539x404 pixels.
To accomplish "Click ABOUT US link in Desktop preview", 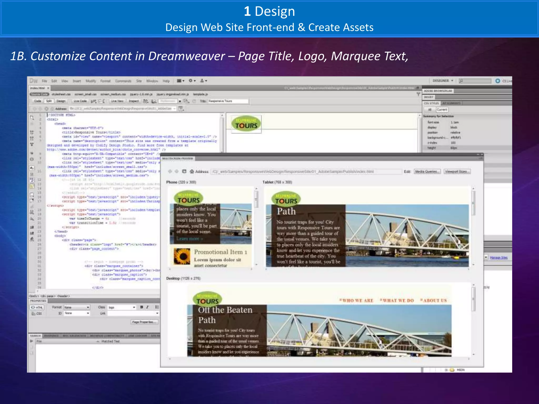I will pyautogui.click(x=433, y=300).
